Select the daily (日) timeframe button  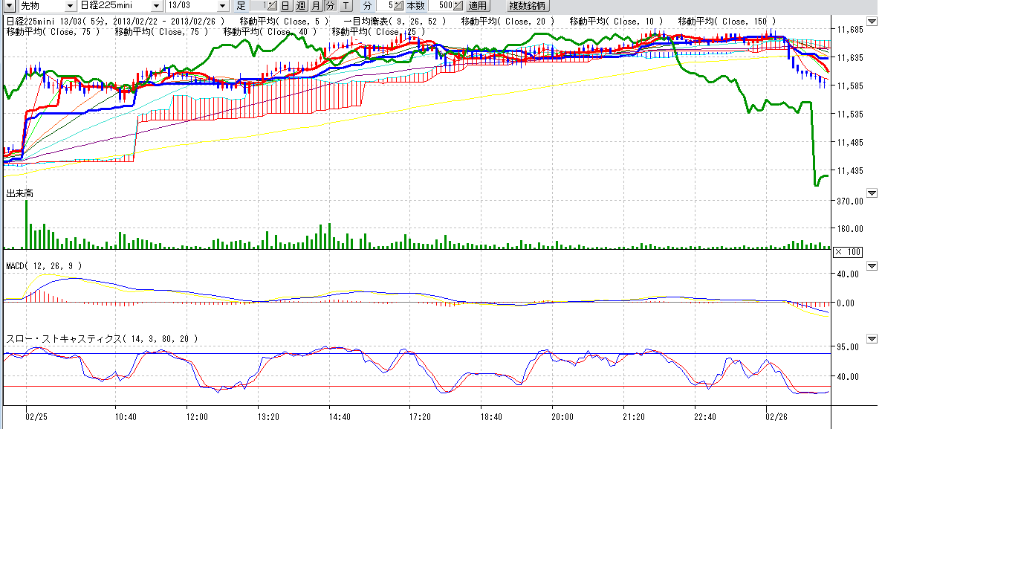tap(285, 6)
